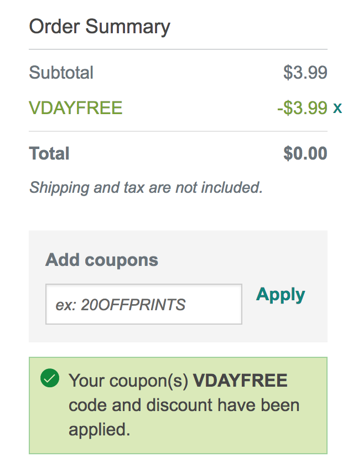Click the $0.00 total amount
353x472 pixels.
point(305,153)
